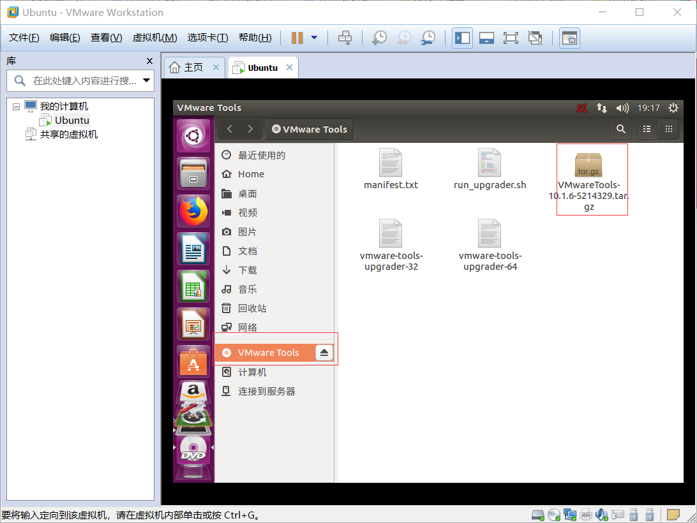Screen dimensions: 697x523
Task: Open the library search filter dropdown
Action: [146, 80]
